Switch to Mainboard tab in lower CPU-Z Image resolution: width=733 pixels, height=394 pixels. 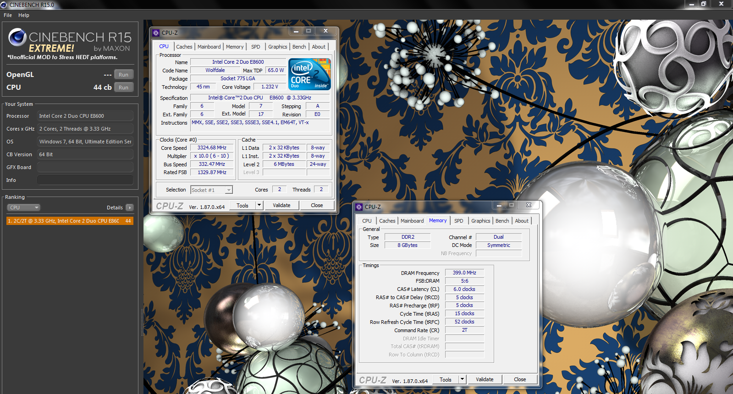(x=412, y=221)
